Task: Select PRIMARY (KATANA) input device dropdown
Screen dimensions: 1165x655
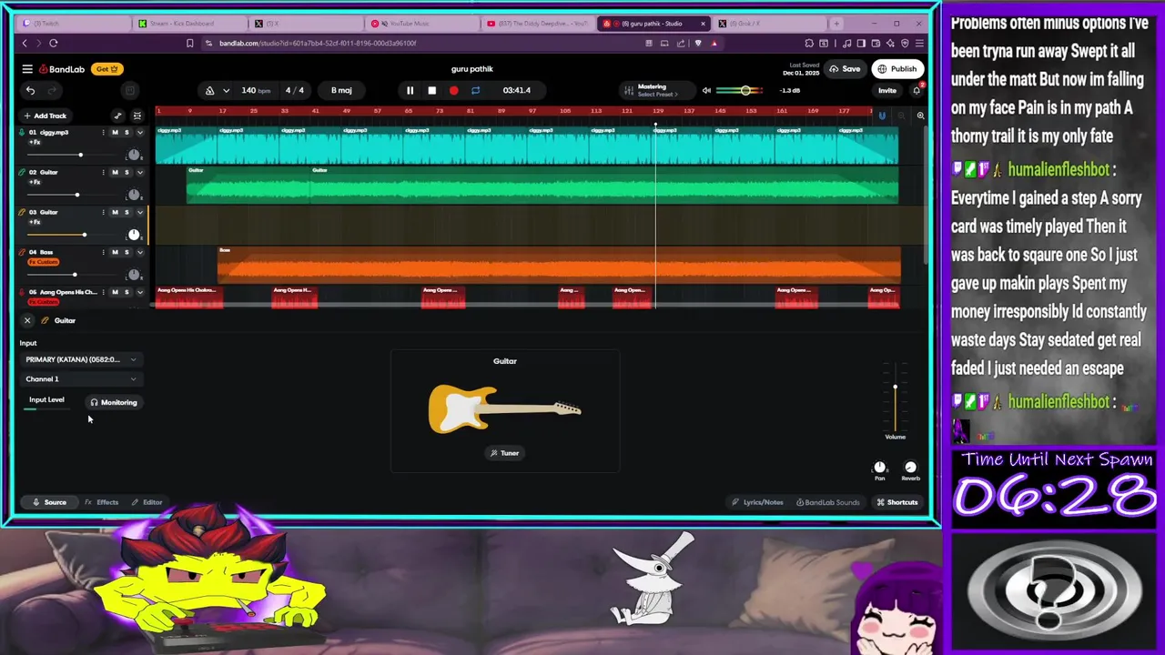Action: tap(81, 359)
